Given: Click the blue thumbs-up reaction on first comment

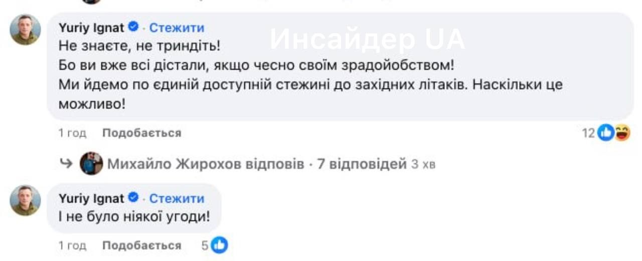Looking at the screenshot, I should coord(606,133).
